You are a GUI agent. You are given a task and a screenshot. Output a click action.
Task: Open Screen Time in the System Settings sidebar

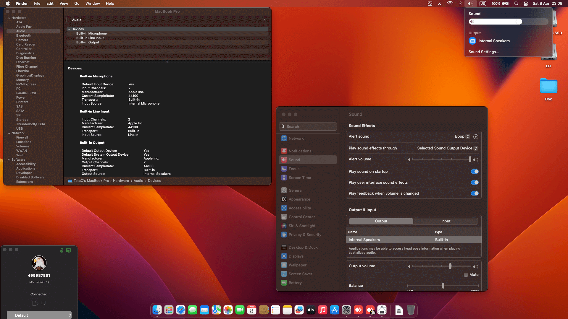308,178
